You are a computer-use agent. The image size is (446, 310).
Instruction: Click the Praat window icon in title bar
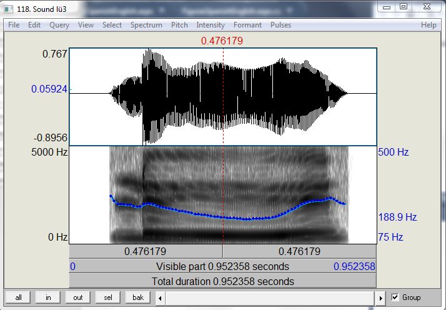9,9
